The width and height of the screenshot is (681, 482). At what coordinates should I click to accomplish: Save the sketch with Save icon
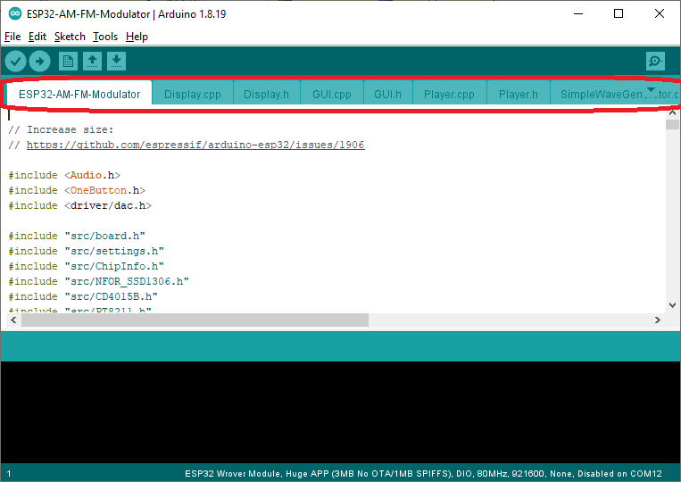point(116,62)
